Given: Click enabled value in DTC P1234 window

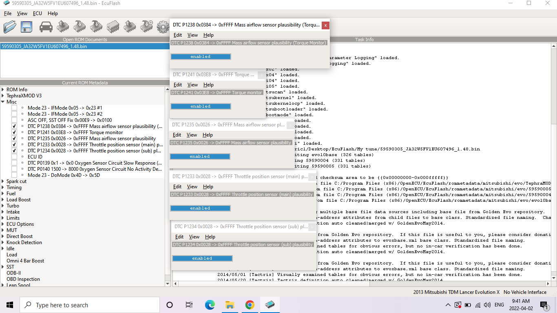Looking at the screenshot, I should point(202,258).
